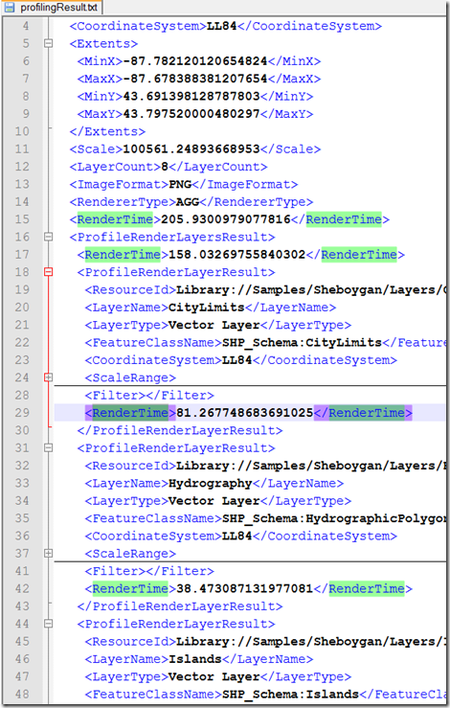Click closing ProfileRenderLayerResult tag on line 43

coord(180,606)
